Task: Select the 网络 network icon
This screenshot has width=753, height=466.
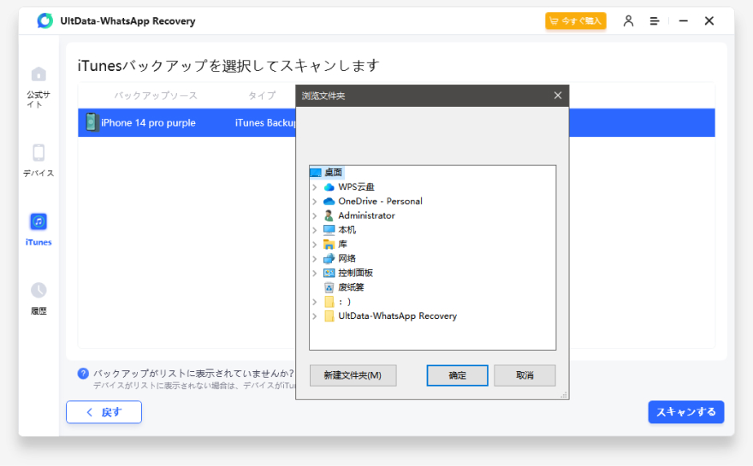Action: (x=329, y=259)
